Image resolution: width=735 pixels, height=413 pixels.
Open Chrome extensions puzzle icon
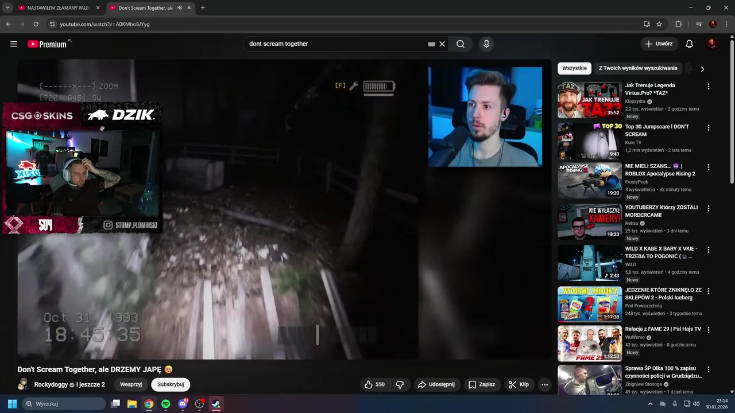(x=678, y=24)
